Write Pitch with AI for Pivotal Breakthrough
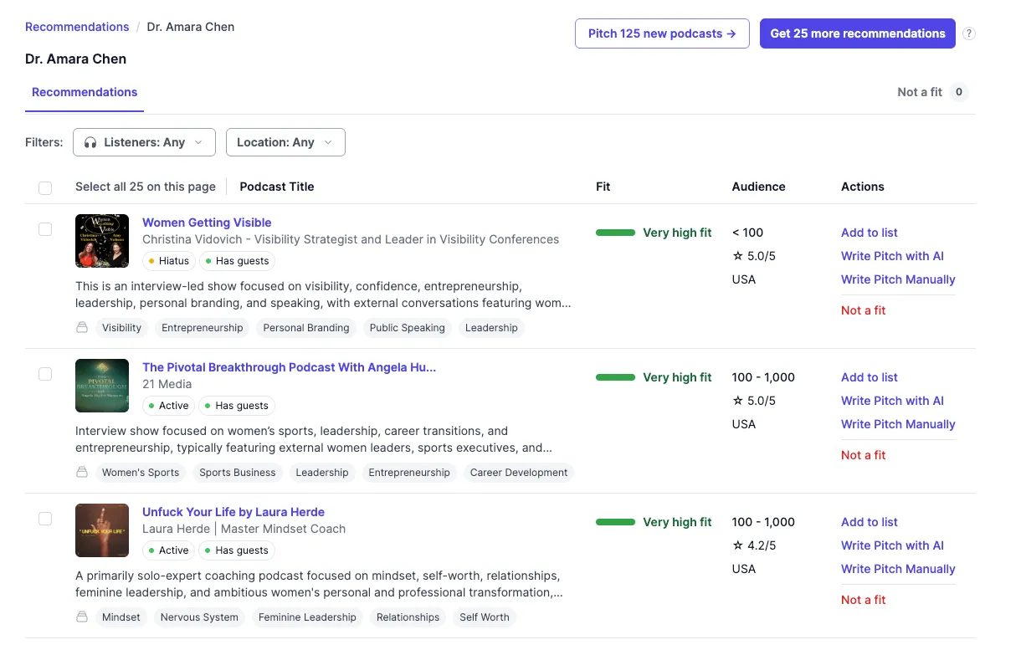 (892, 401)
